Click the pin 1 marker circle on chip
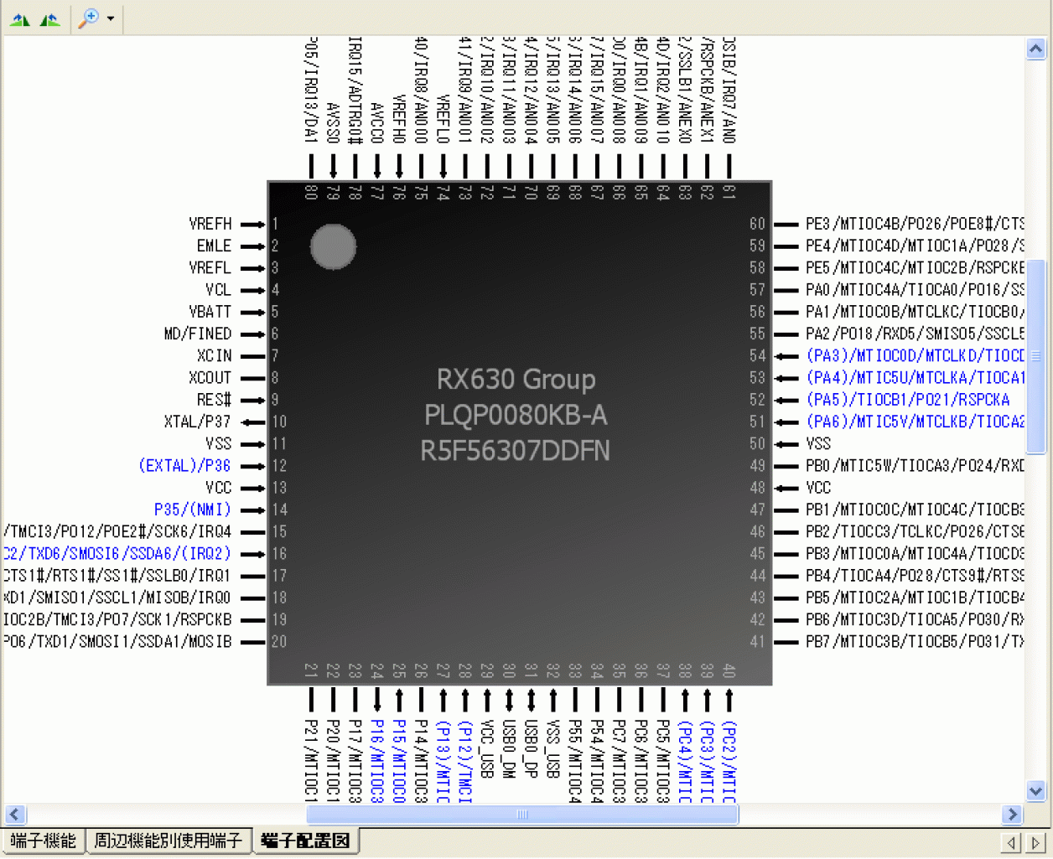 click(333, 246)
